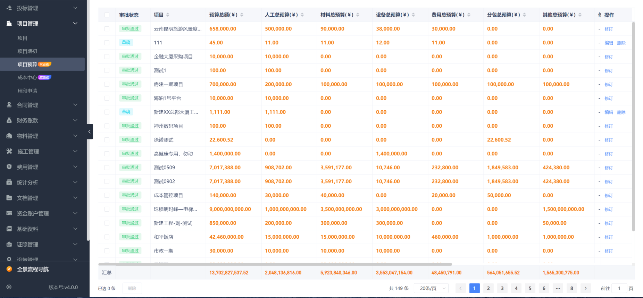The image size is (643, 298).
Task: Sort by 预算总额 column sort icon
Action: [x=242, y=15]
